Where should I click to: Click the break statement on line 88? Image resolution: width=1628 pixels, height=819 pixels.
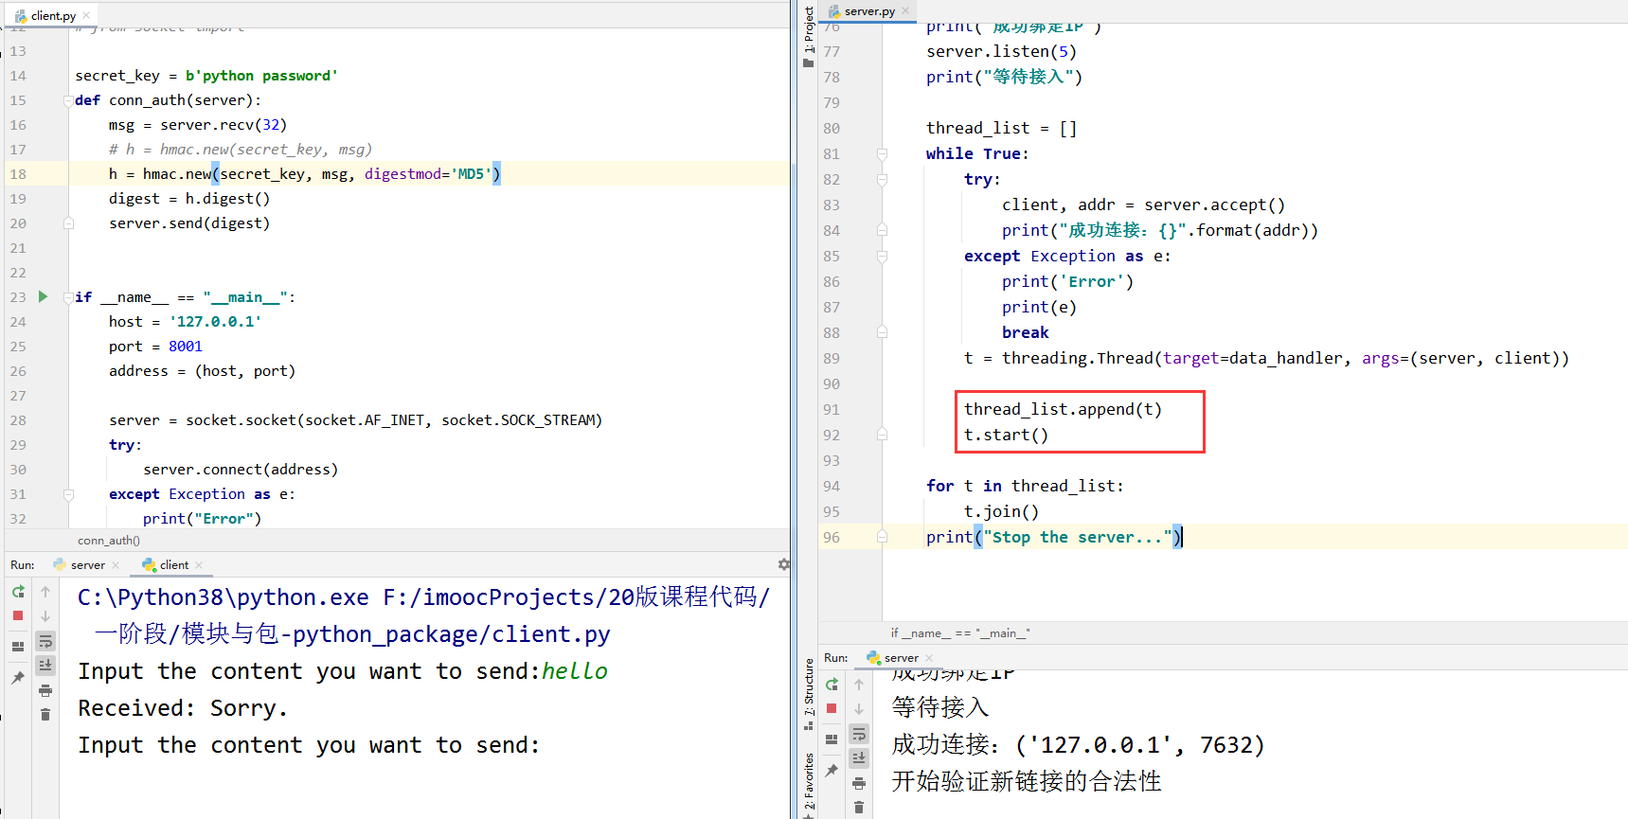pos(1026,332)
